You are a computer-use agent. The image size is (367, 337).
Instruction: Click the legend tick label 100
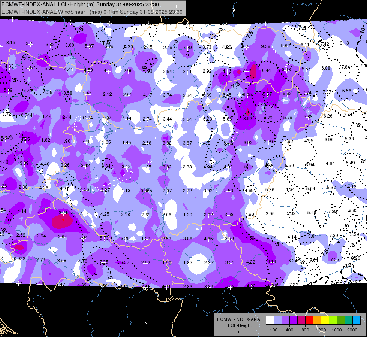coord(274,330)
